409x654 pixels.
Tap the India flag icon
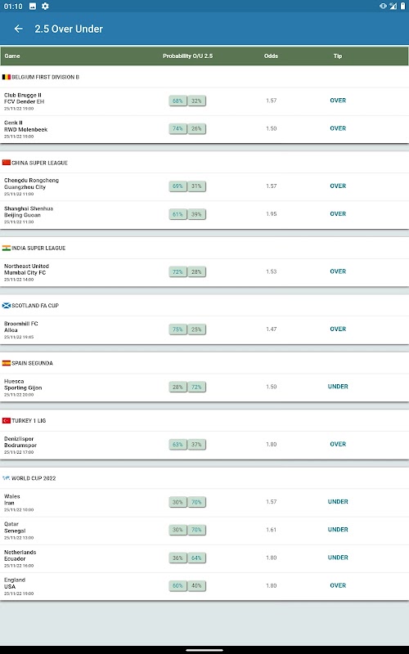click(7, 249)
